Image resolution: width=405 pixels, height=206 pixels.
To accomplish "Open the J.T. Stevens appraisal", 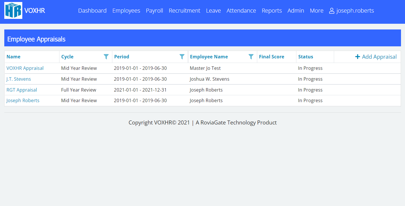I will coord(19,79).
